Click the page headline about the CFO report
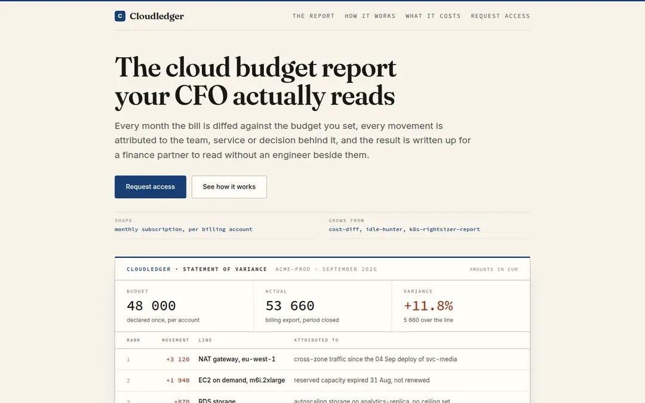Image resolution: width=645 pixels, height=403 pixels. pos(256,82)
